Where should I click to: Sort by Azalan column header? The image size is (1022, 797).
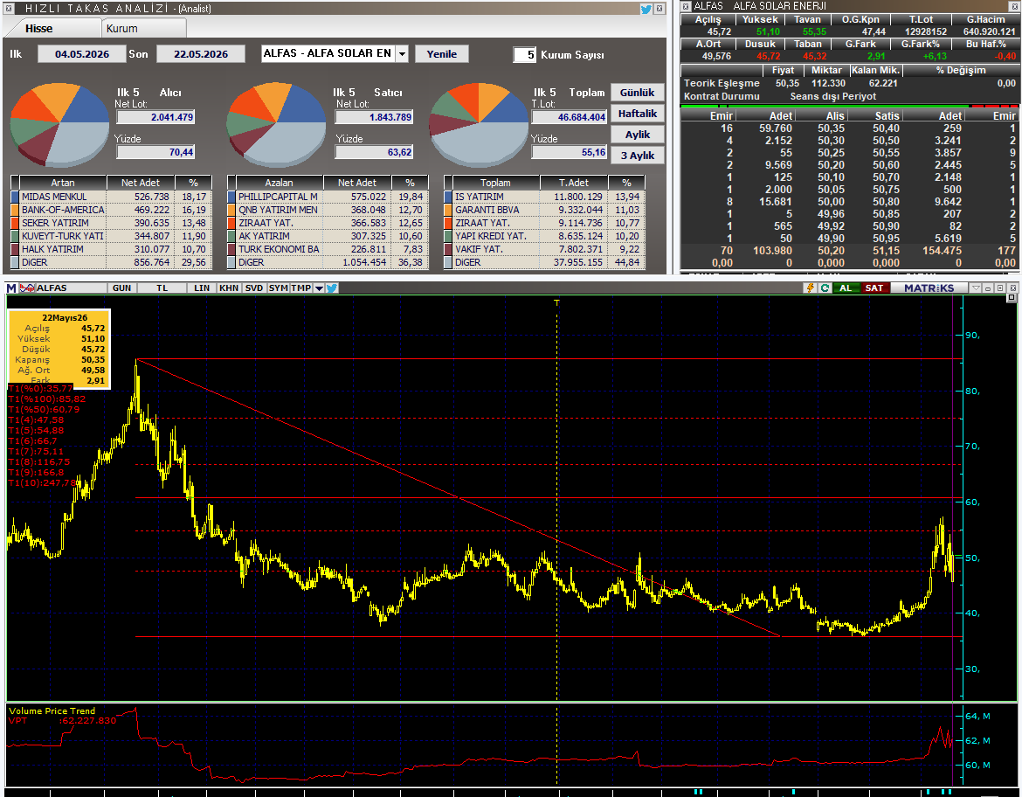279,183
